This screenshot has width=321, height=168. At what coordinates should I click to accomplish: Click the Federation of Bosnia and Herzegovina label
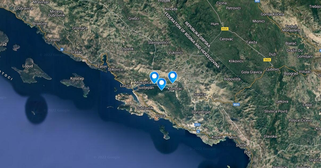click(192, 40)
